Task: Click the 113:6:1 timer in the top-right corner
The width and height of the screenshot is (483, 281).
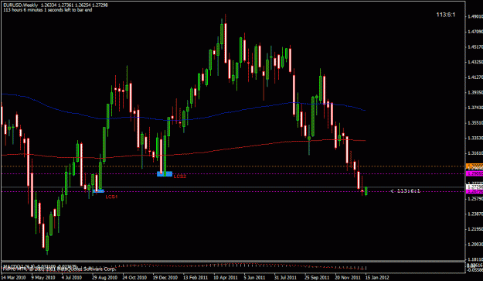Action: click(446, 15)
